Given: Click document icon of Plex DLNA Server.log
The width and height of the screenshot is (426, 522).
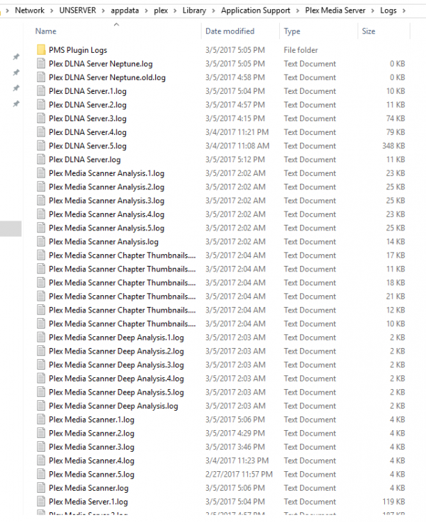Looking at the screenshot, I should pos(41,159).
